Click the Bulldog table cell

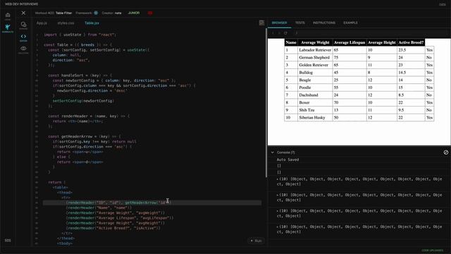coord(315,72)
